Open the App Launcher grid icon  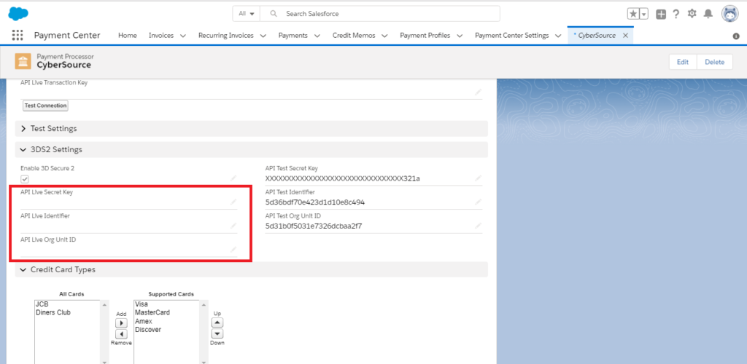18,35
